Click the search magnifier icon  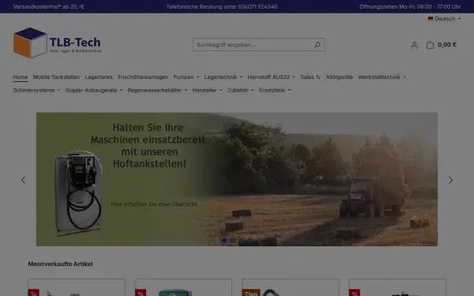pyautogui.click(x=317, y=45)
